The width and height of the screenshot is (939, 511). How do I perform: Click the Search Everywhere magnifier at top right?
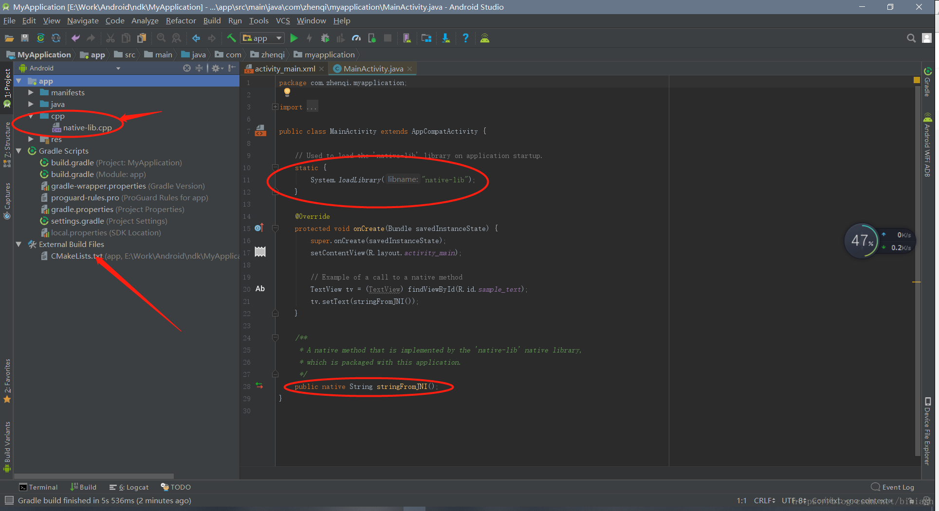(x=911, y=38)
